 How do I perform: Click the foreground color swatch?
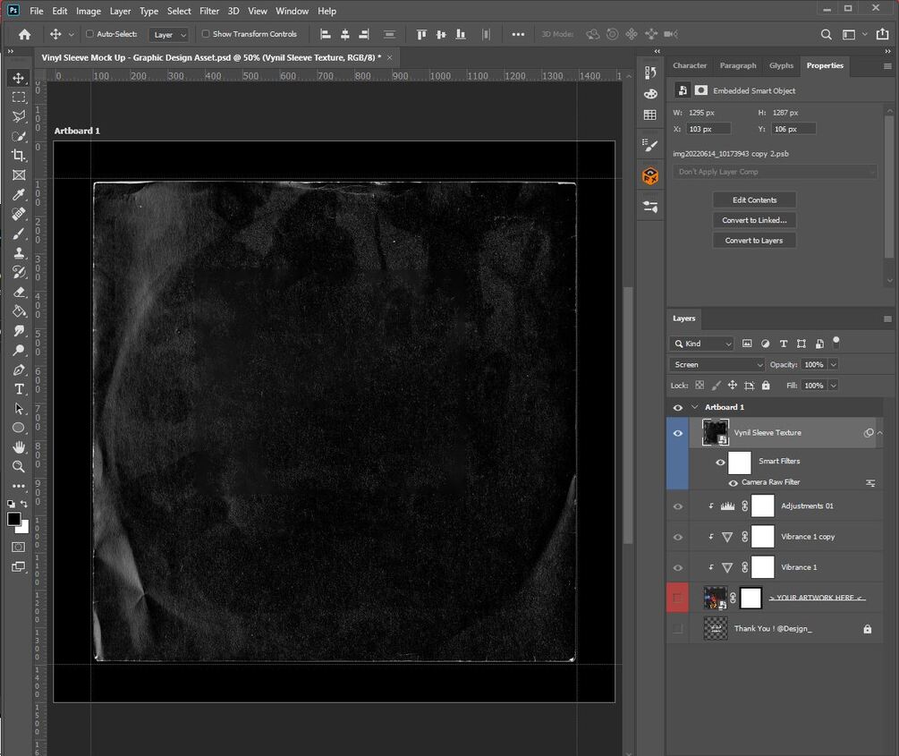click(x=13, y=519)
